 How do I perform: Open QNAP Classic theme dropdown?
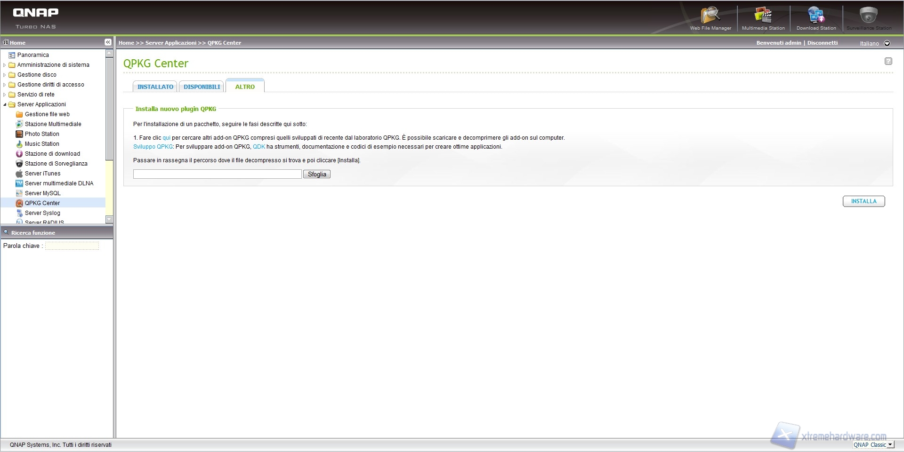(889, 444)
